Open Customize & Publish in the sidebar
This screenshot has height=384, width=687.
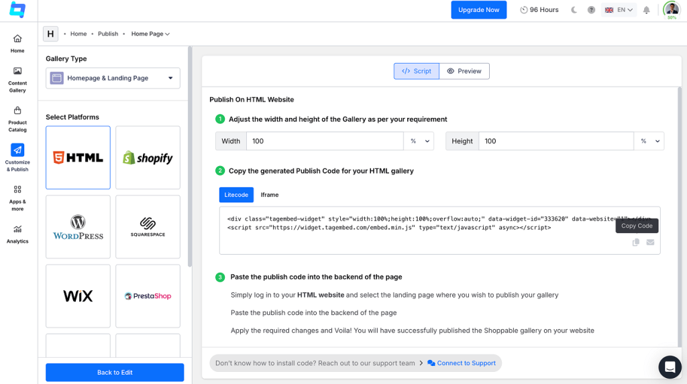click(x=17, y=157)
